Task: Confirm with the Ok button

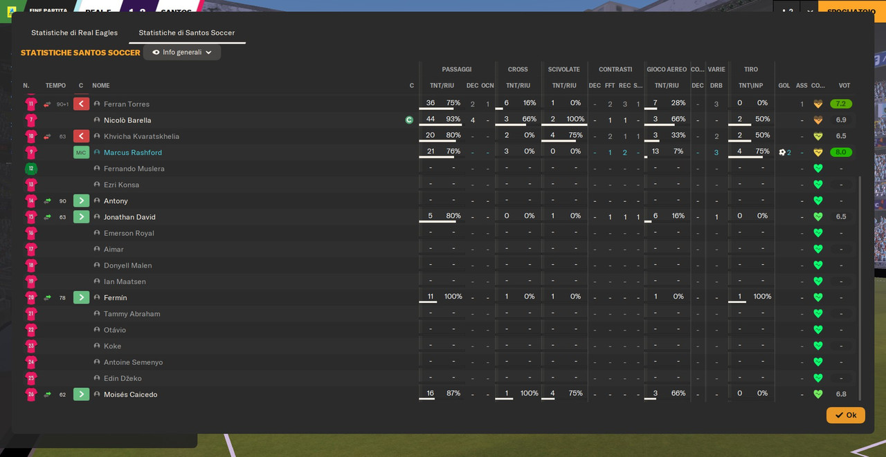Action: [845, 415]
